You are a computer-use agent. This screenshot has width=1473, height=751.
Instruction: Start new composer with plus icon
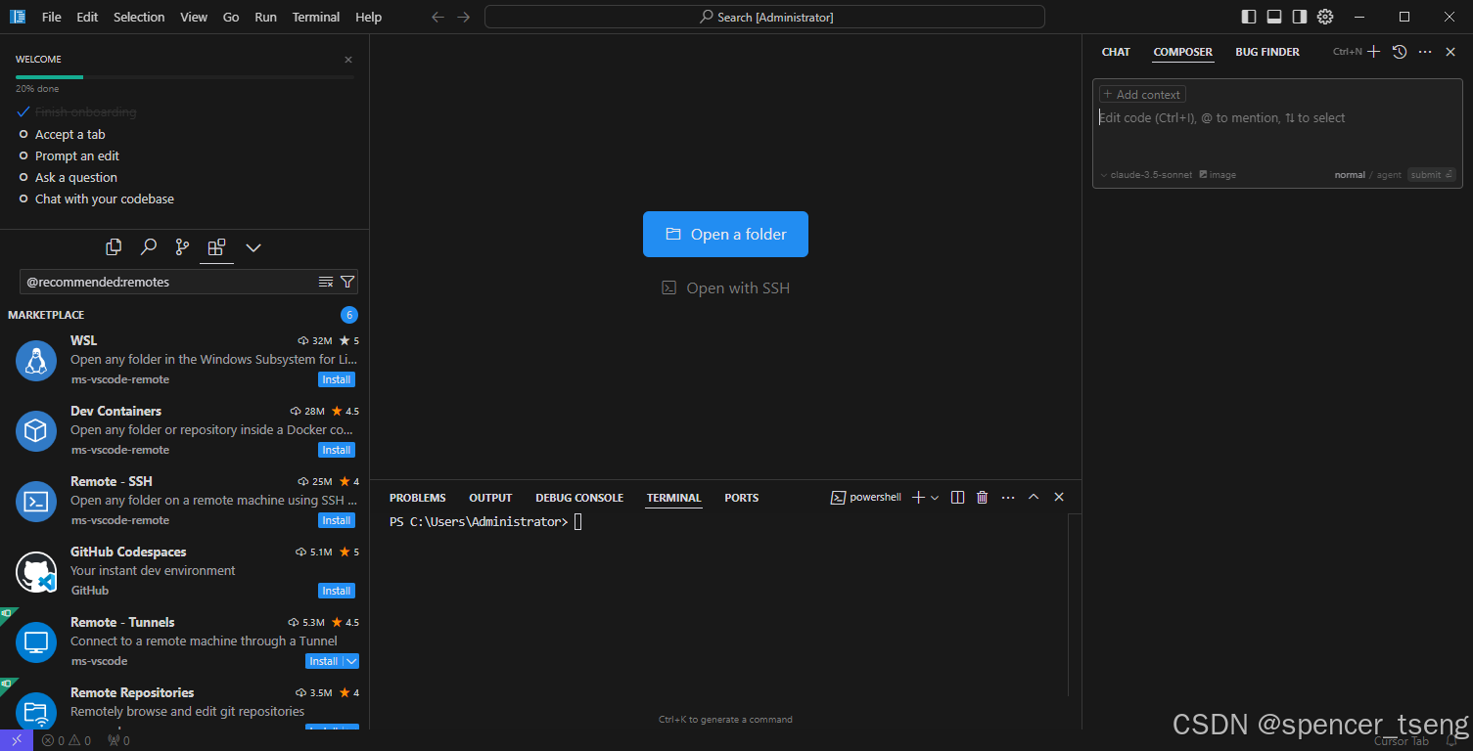[1374, 52]
